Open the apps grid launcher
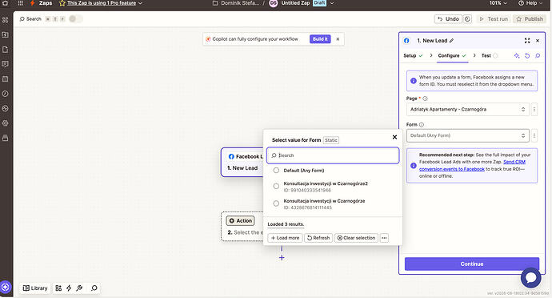The height and width of the screenshot is (298, 552). point(21,3)
